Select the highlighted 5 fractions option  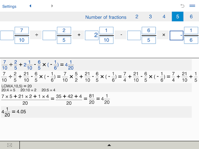coord(178,17)
